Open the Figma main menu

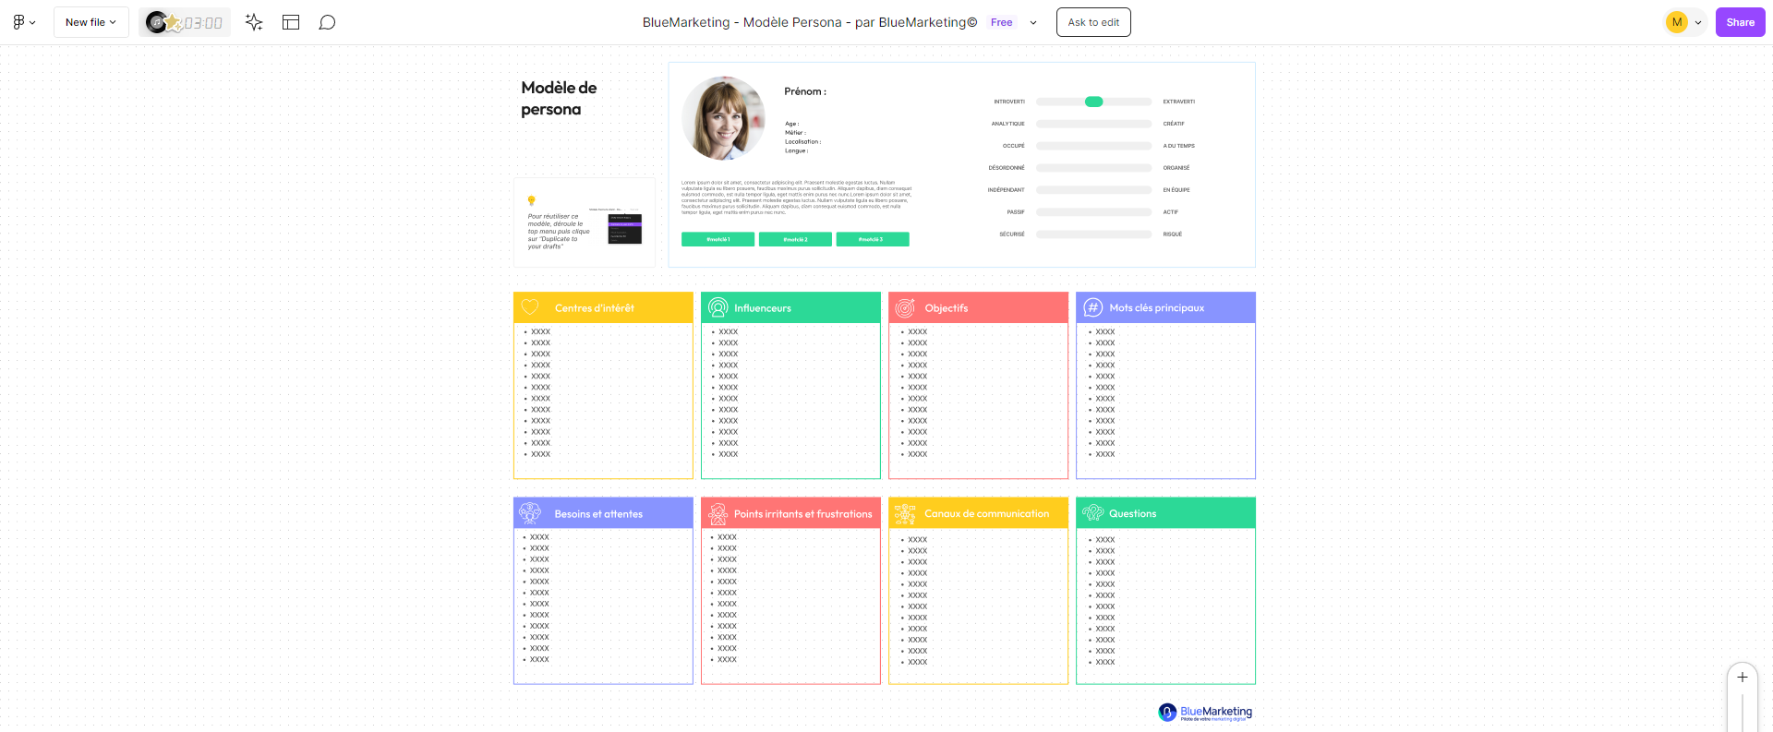click(24, 22)
